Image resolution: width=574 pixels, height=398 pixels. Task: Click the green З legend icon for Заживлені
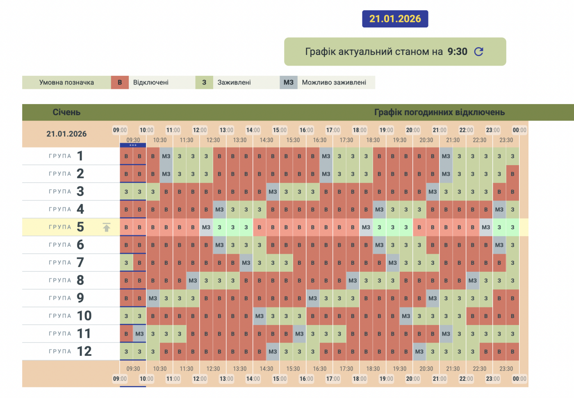coord(204,82)
